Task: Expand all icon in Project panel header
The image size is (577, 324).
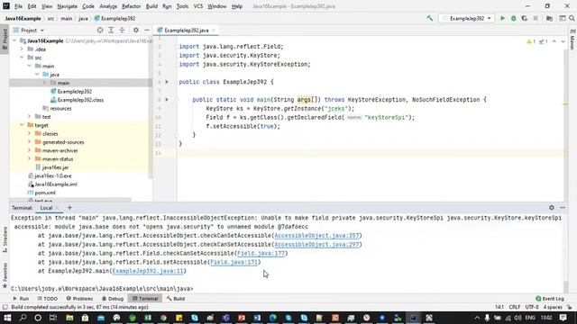Action: [111, 30]
